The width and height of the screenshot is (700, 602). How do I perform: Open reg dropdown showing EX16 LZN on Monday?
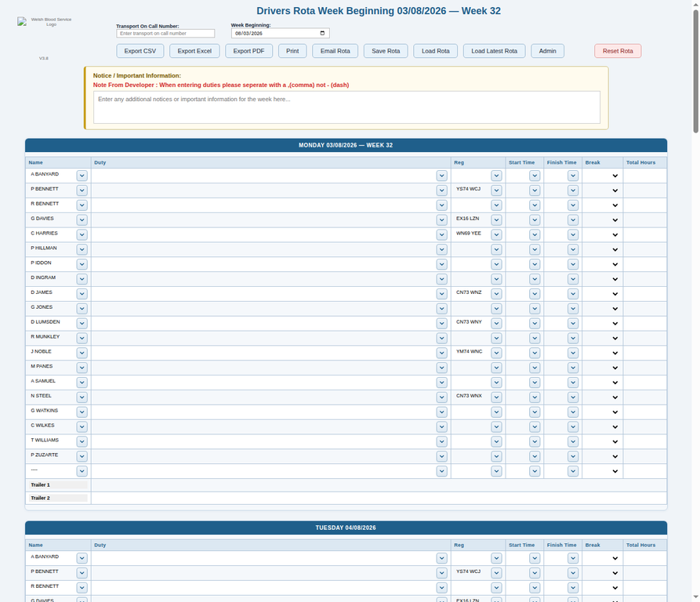(x=496, y=220)
